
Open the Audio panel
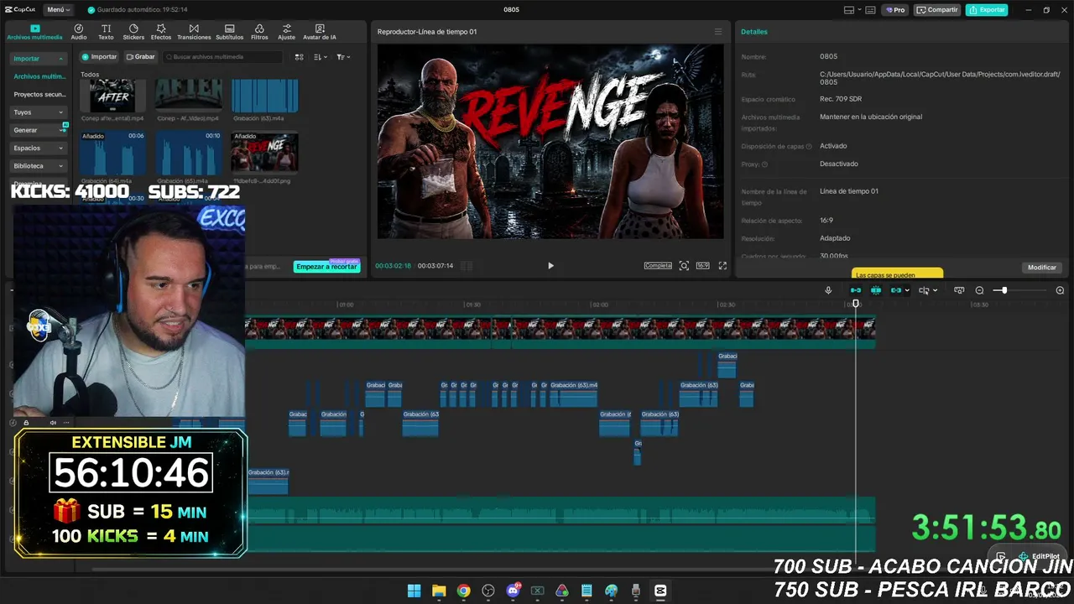pyautogui.click(x=79, y=32)
